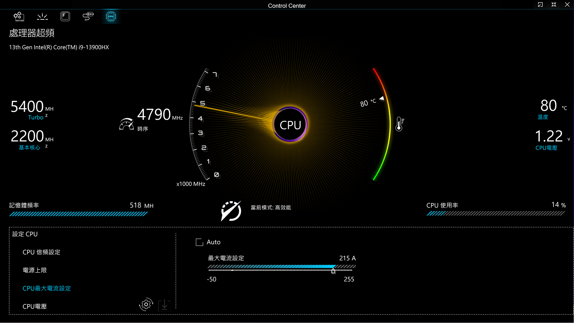Open the system settings gear-laptop tab

click(19, 16)
